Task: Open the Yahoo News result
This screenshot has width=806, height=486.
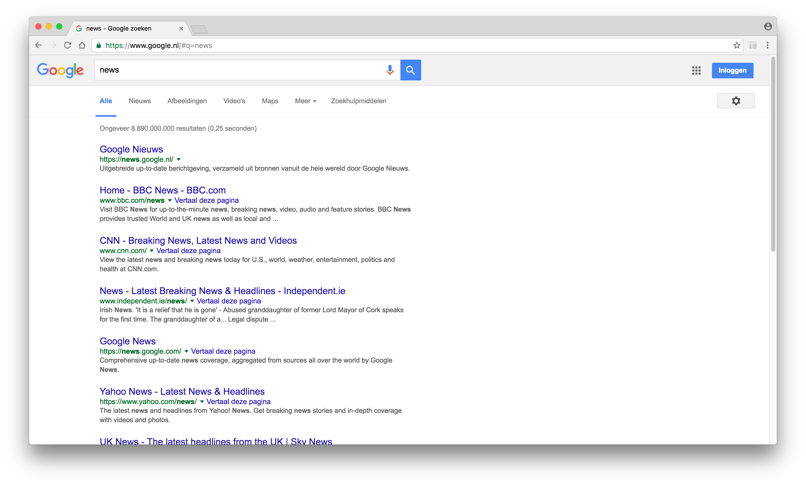Action: coord(182,391)
